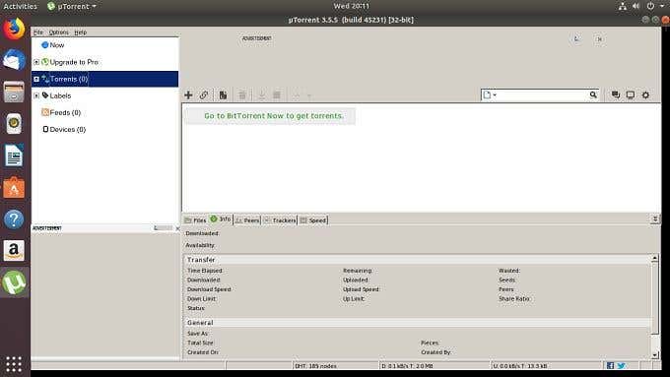Collapse the detail pane with double-arrow button

[x=654, y=220]
